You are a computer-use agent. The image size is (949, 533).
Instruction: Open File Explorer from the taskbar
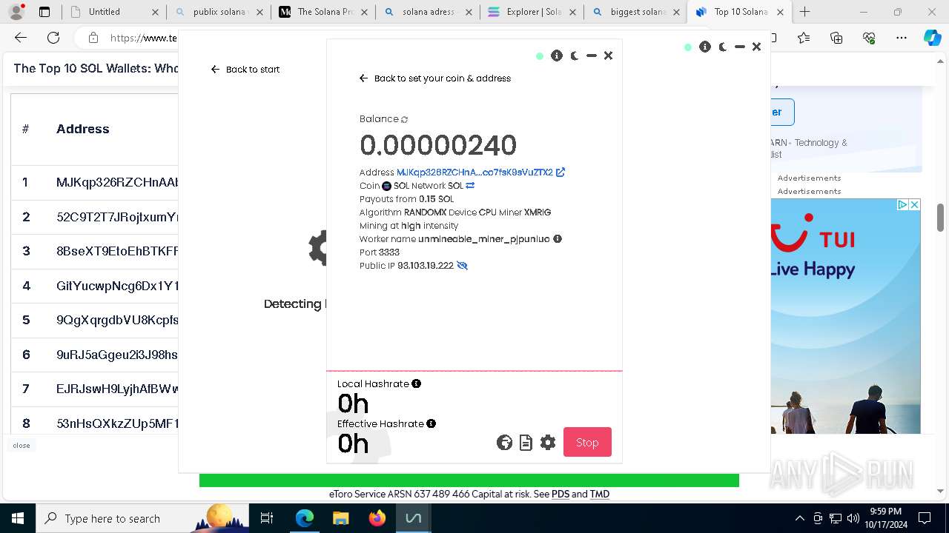coord(340,518)
